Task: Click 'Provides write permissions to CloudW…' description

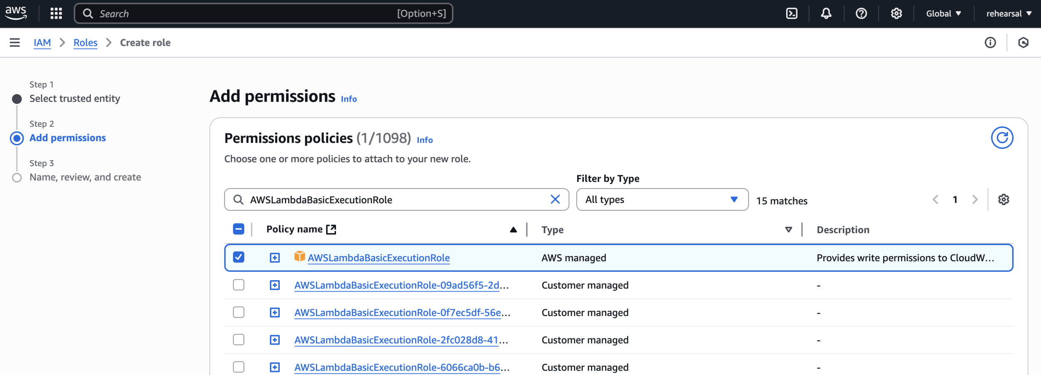Action: pos(905,258)
